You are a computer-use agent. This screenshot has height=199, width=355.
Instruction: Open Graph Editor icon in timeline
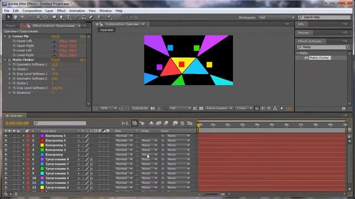coord(190,123)
